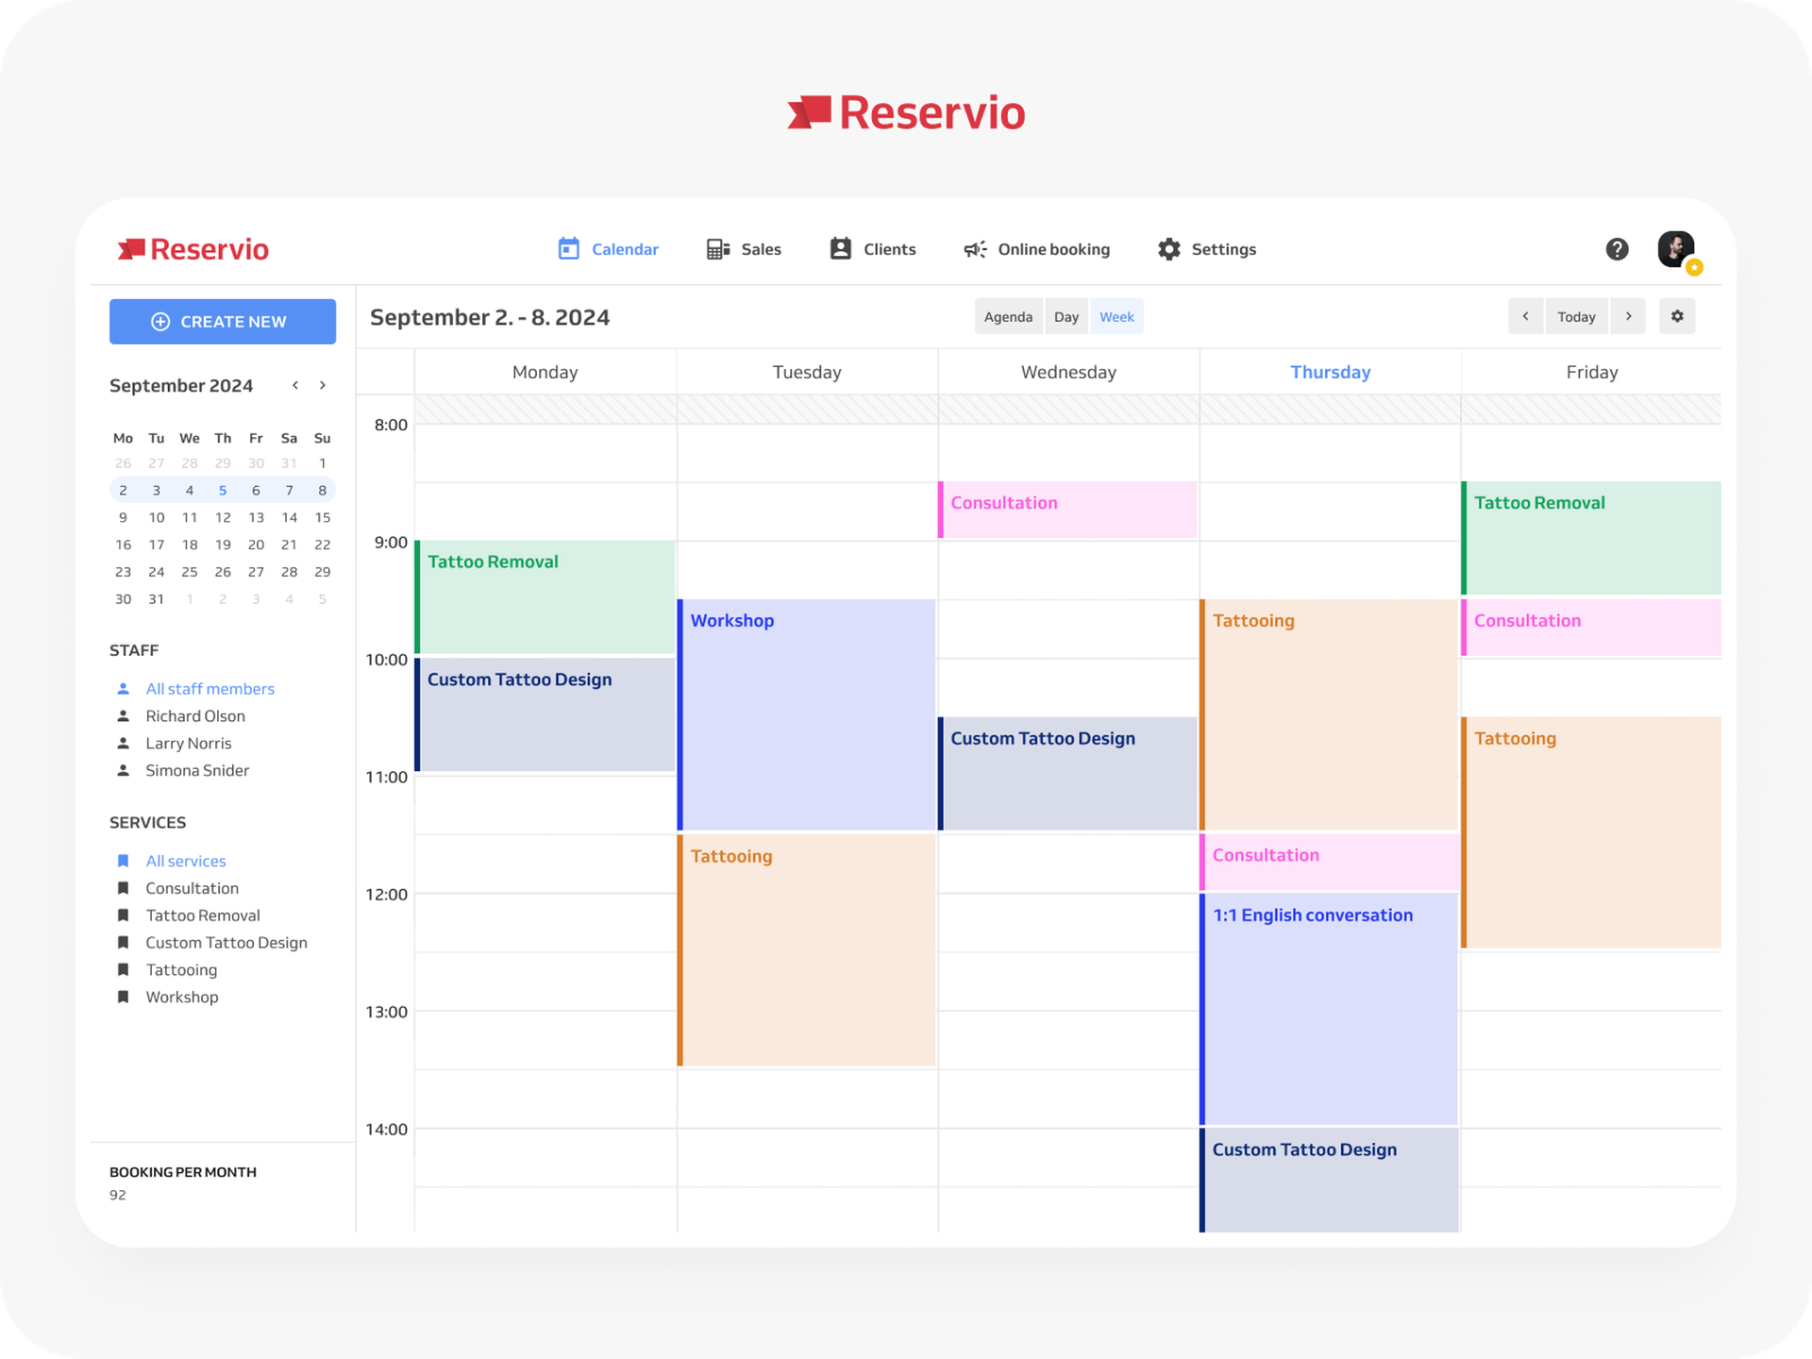Open Online booking via the megaphone icon
Image resolution: width=1812 pixels, height=1359 pixels.
click(x=974, y=248)
